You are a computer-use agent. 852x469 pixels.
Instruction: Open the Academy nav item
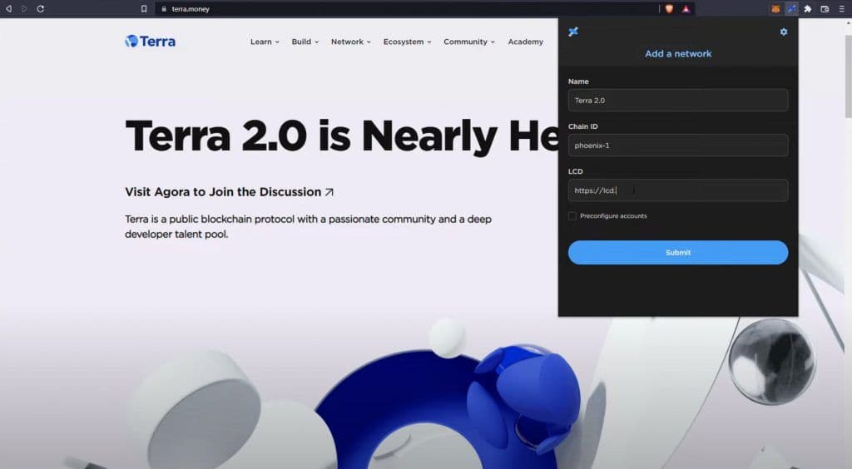525,42
